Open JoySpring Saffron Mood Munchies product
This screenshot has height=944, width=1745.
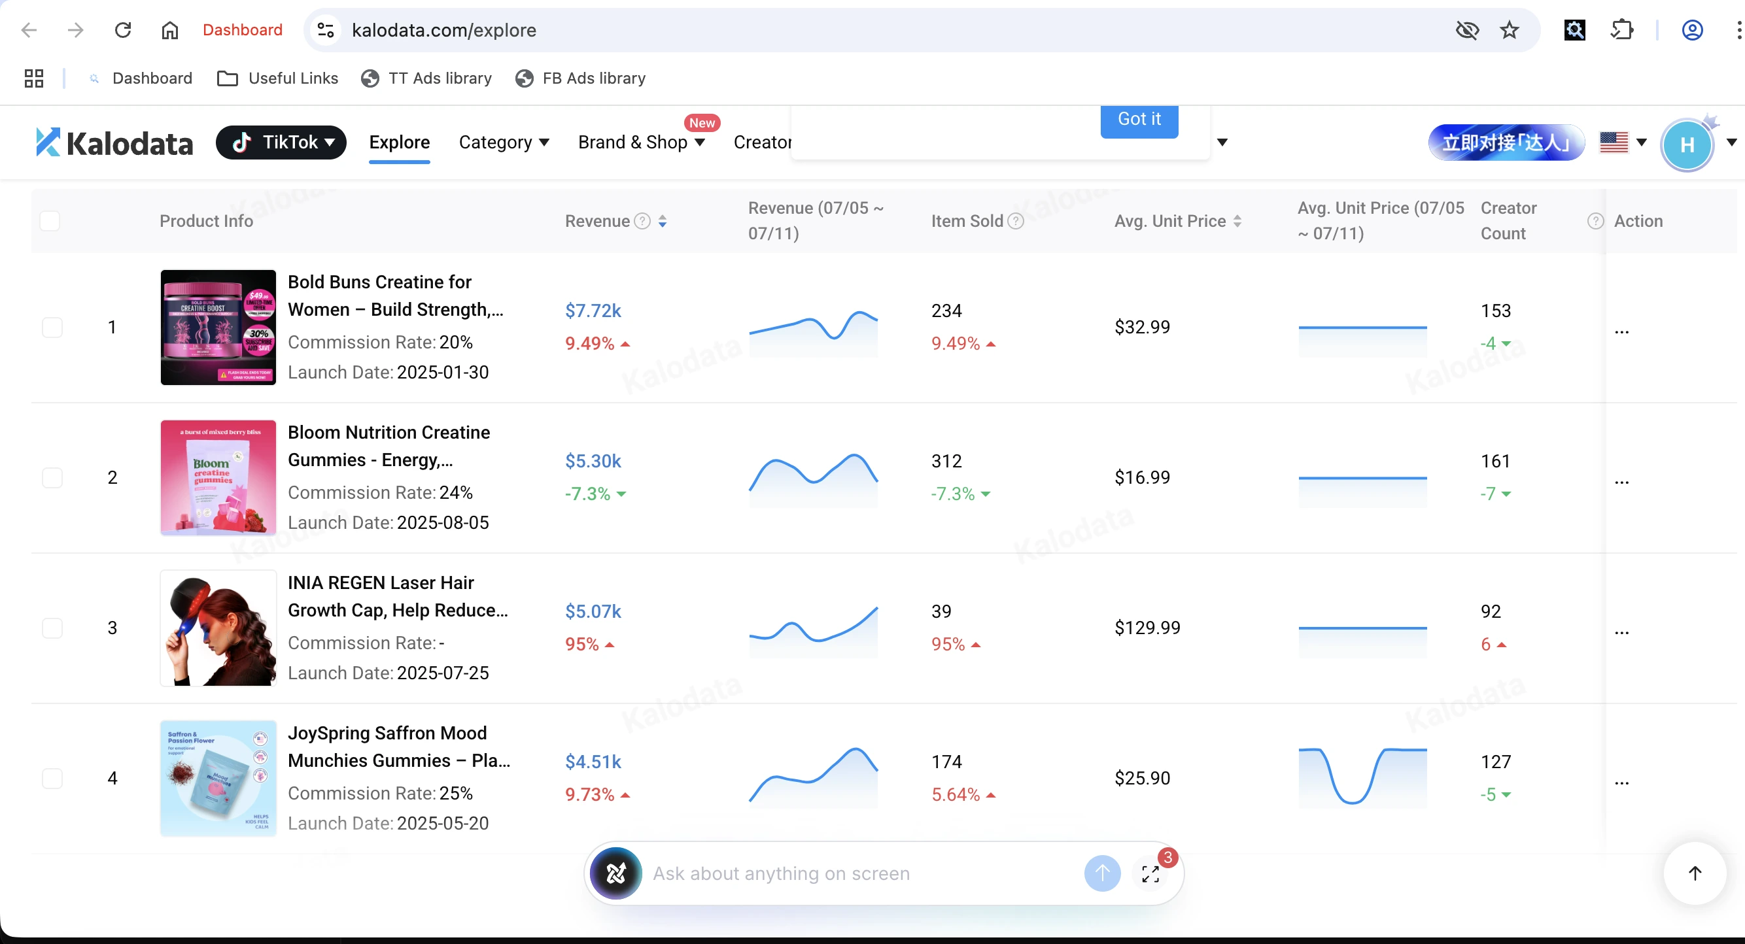point(399,747)
